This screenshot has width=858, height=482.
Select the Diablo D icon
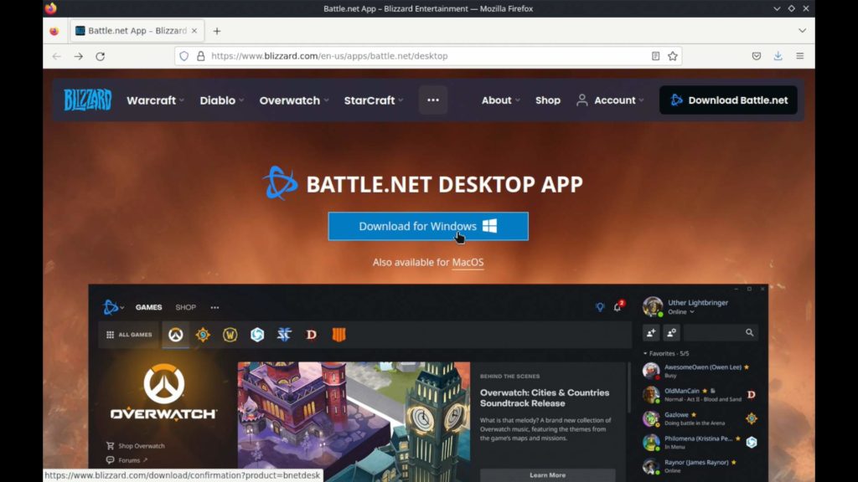coord(312,335)
